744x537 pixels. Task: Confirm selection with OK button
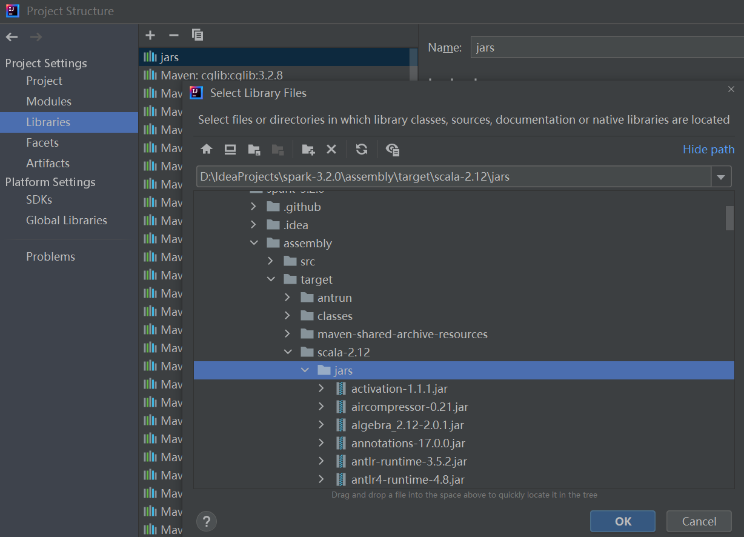click(x=623, y=521)
